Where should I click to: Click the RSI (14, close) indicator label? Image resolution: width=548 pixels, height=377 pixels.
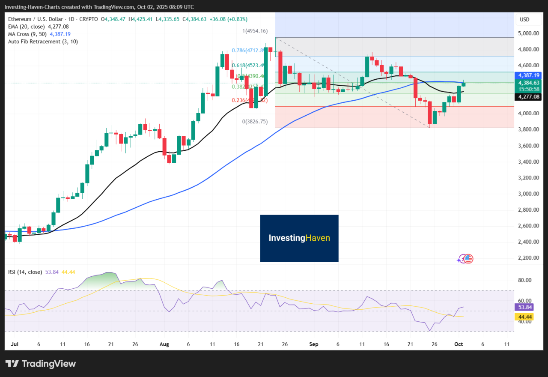coord(25,272)
